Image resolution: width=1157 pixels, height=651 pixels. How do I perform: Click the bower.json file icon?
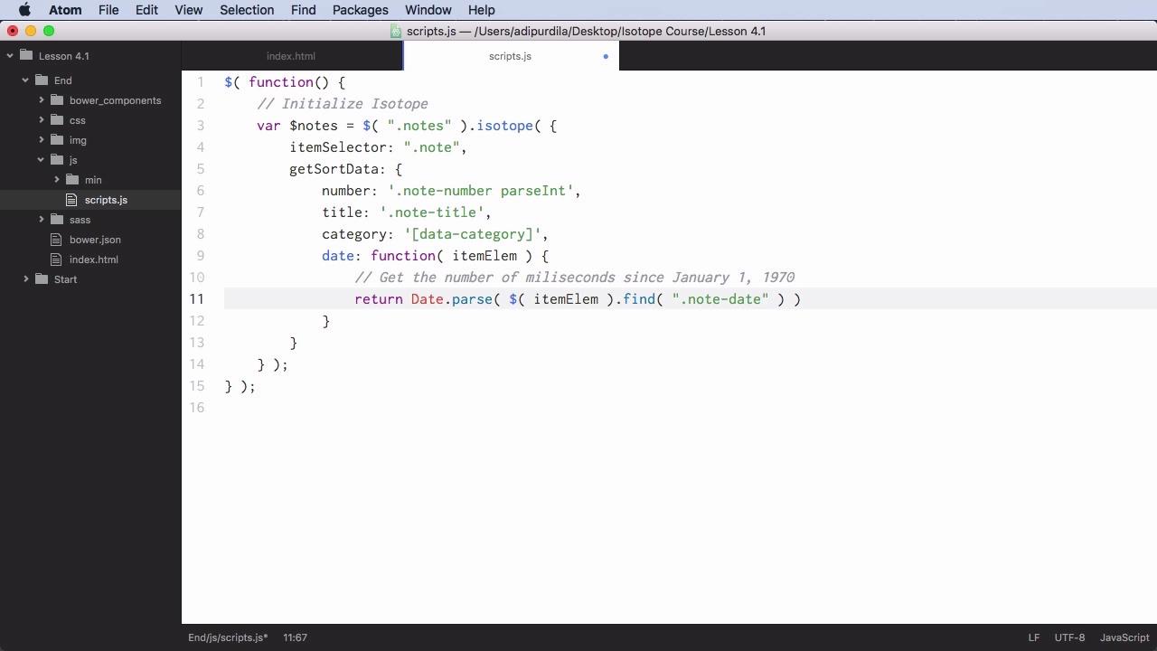click(57, 240)
